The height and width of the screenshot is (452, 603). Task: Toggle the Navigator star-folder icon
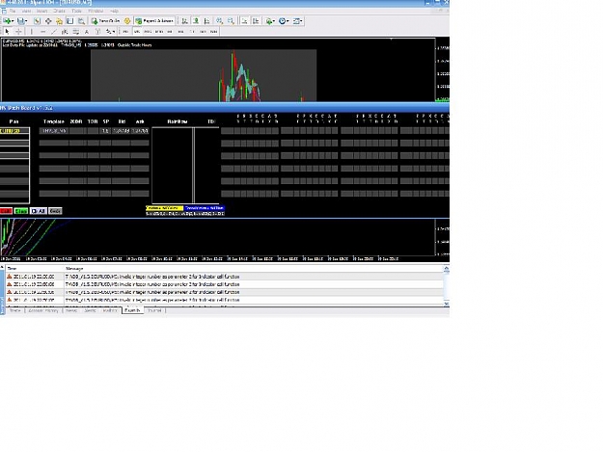[x=59, y=21]
